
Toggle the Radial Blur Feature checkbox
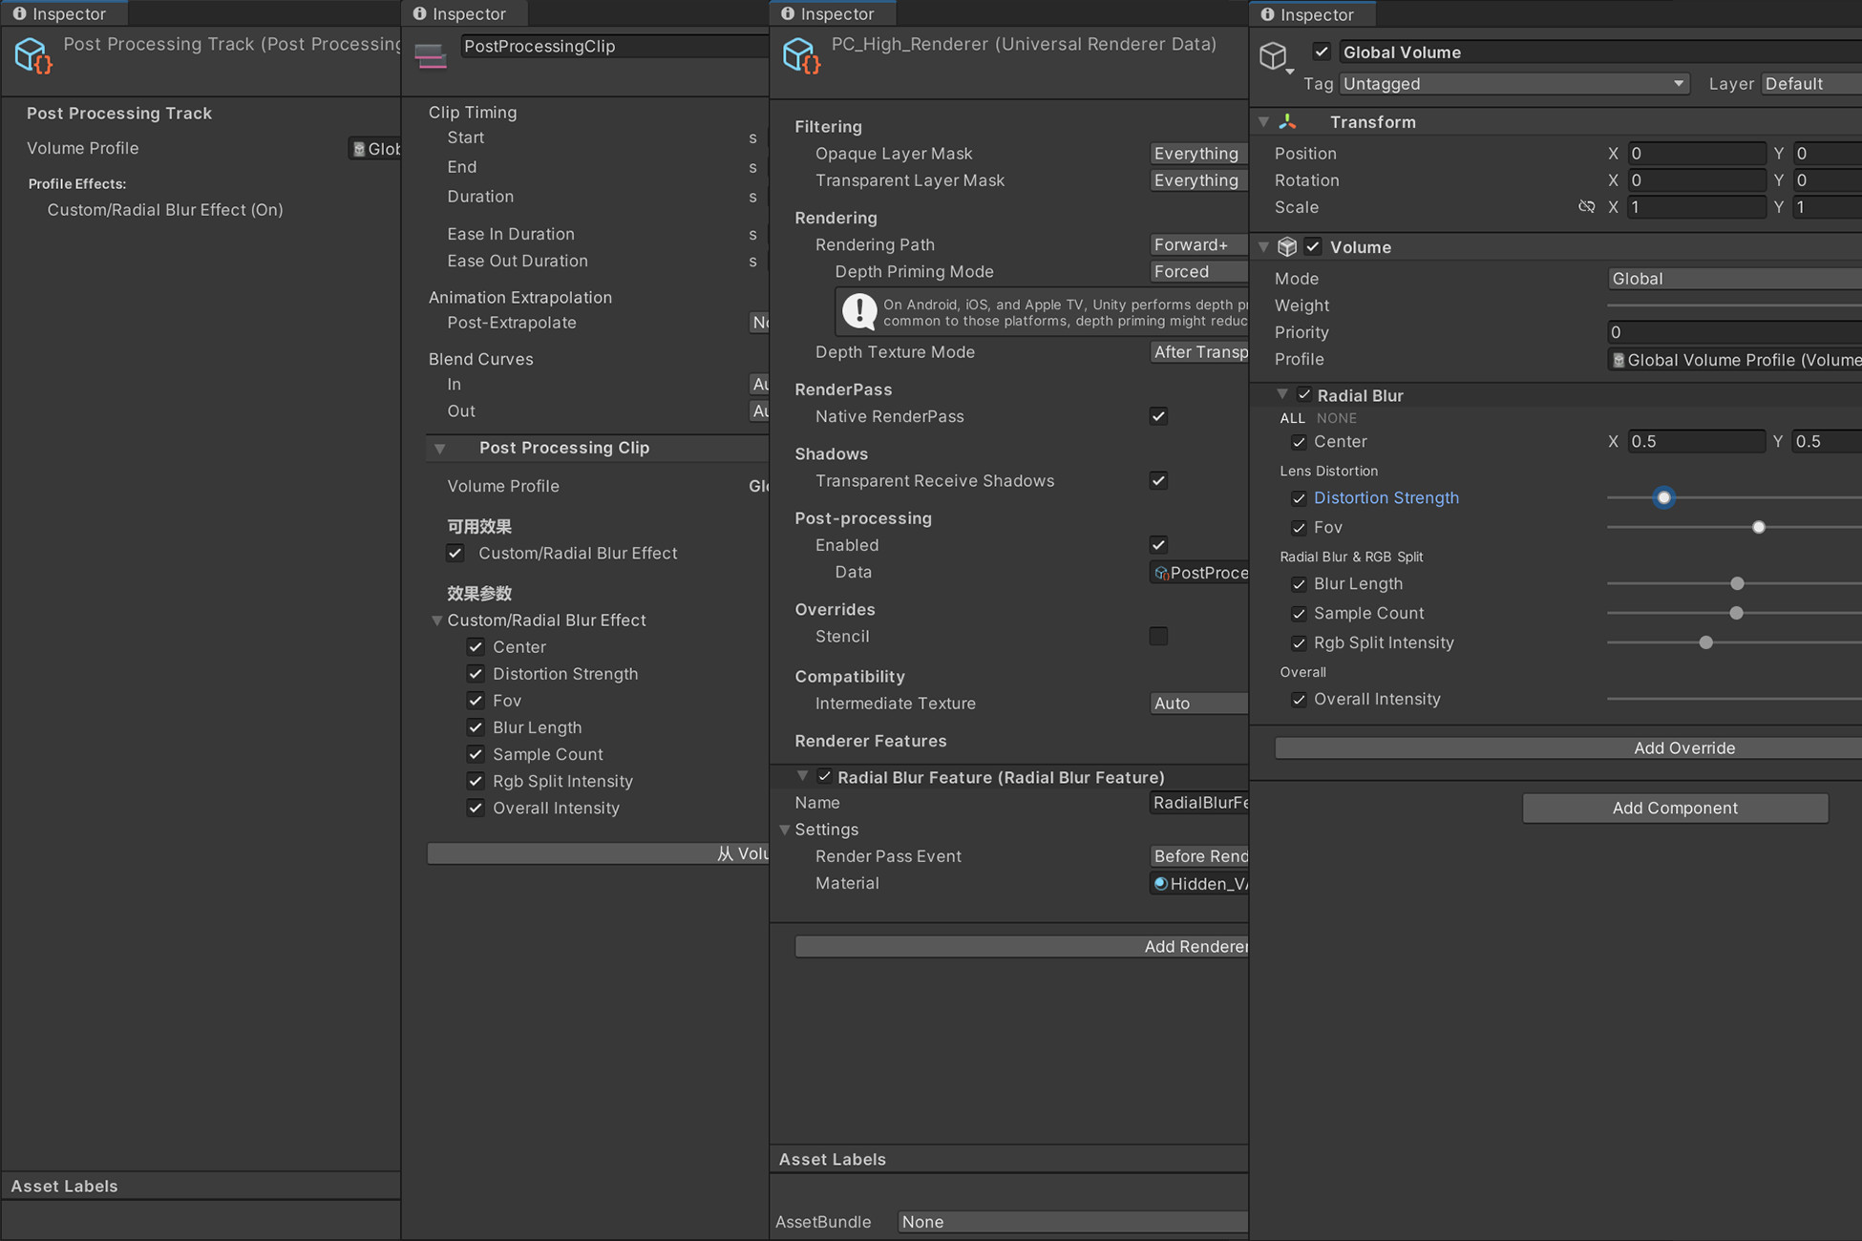[824, 777]
